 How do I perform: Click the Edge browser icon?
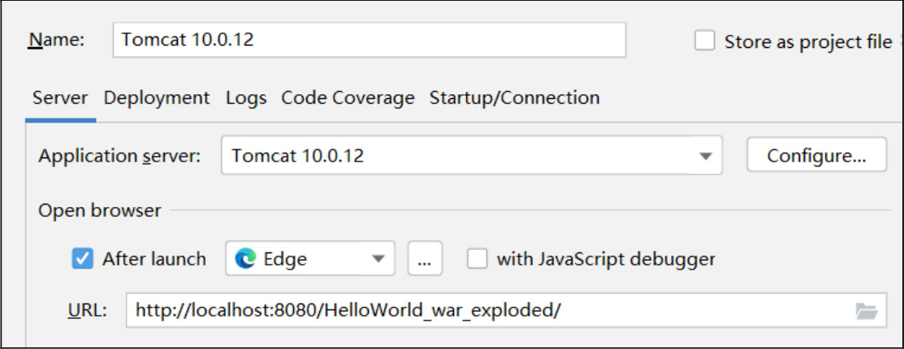(x=244, y=259)
